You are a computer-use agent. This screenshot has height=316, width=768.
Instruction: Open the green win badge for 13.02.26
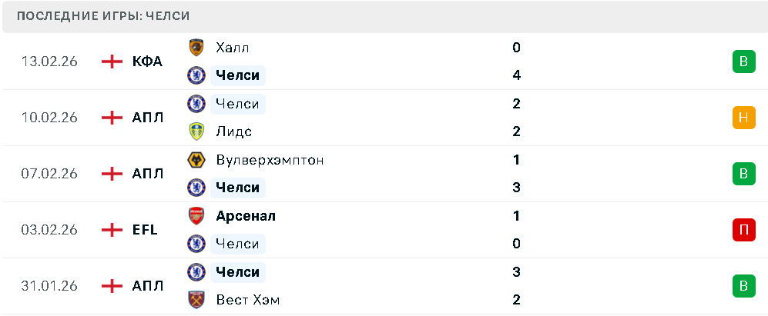pos(743,62)
